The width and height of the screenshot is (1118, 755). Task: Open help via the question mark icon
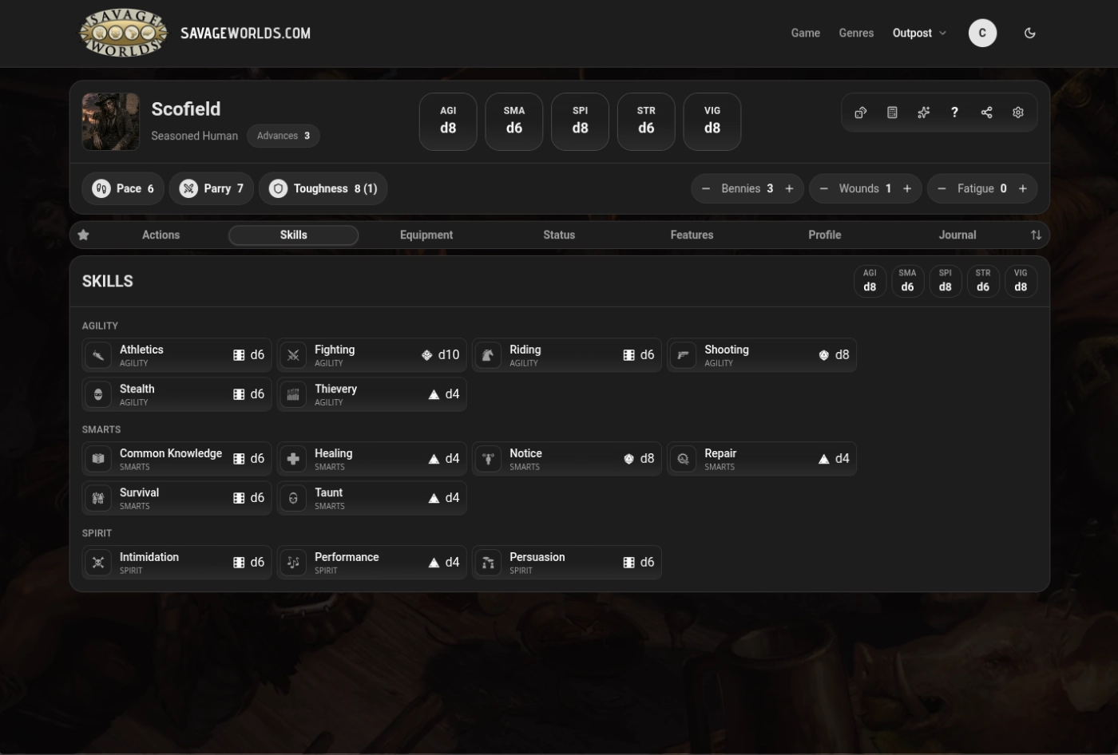click(x=954, y=113)
